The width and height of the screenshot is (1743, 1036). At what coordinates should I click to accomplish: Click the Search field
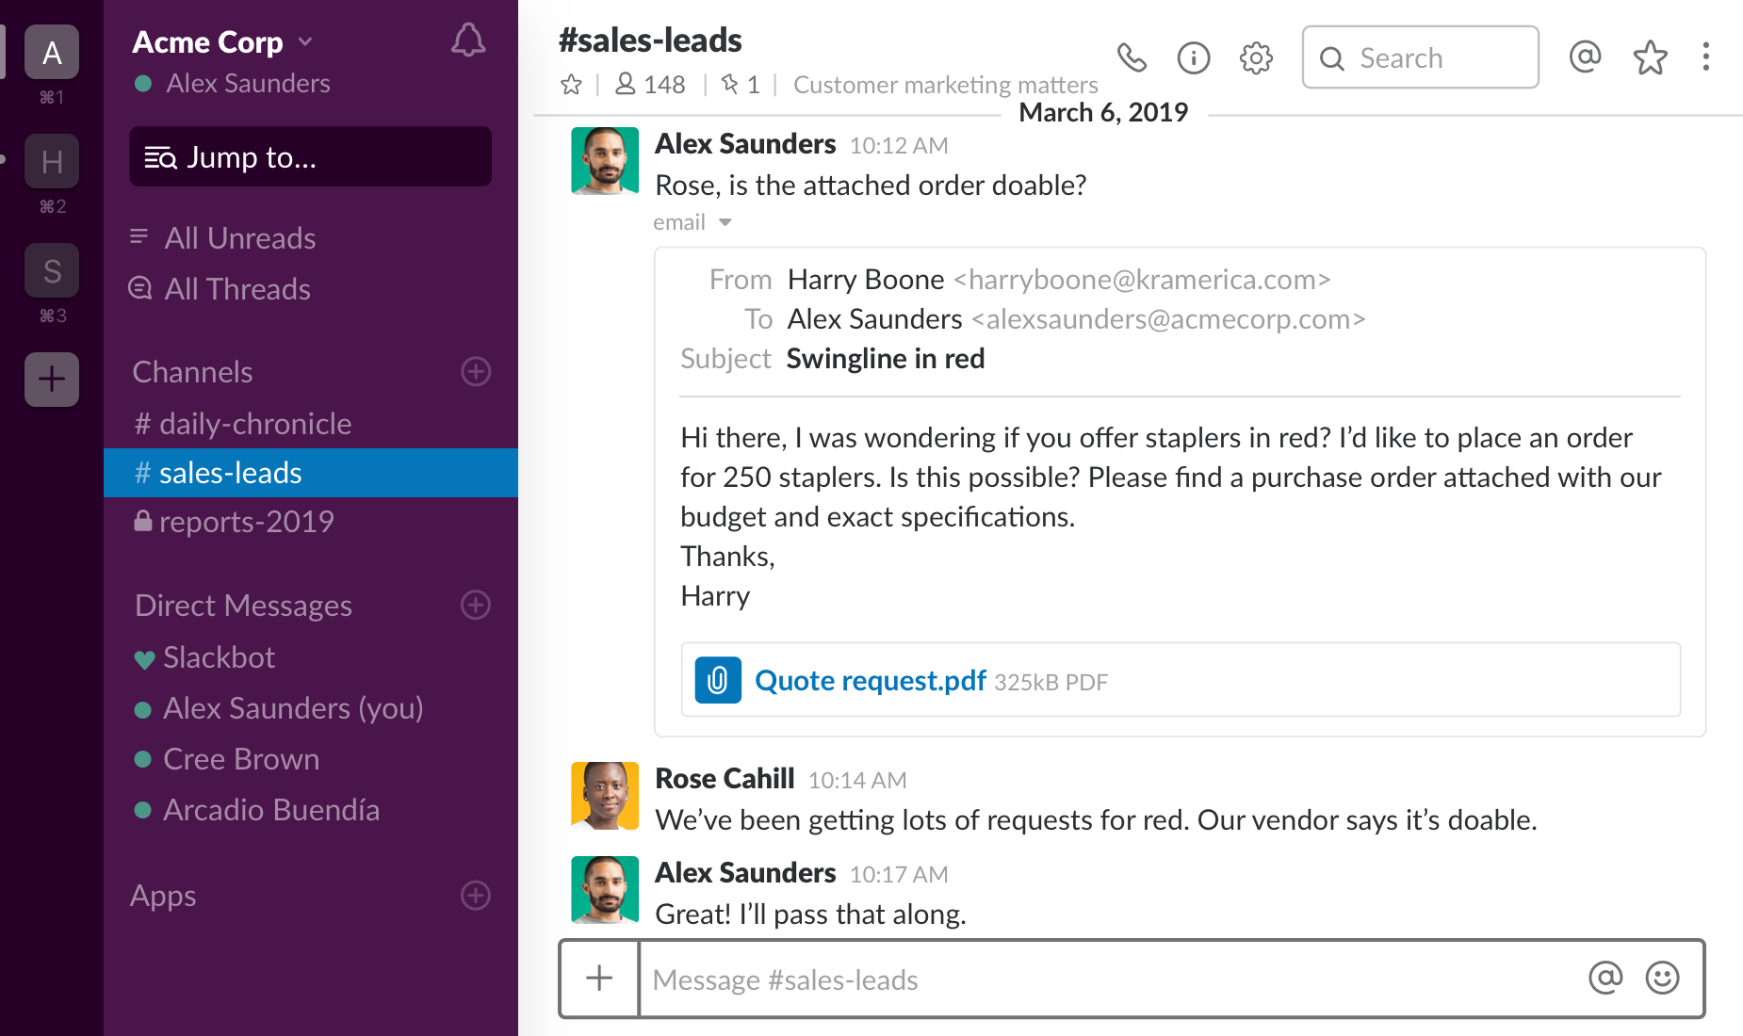1420,58
